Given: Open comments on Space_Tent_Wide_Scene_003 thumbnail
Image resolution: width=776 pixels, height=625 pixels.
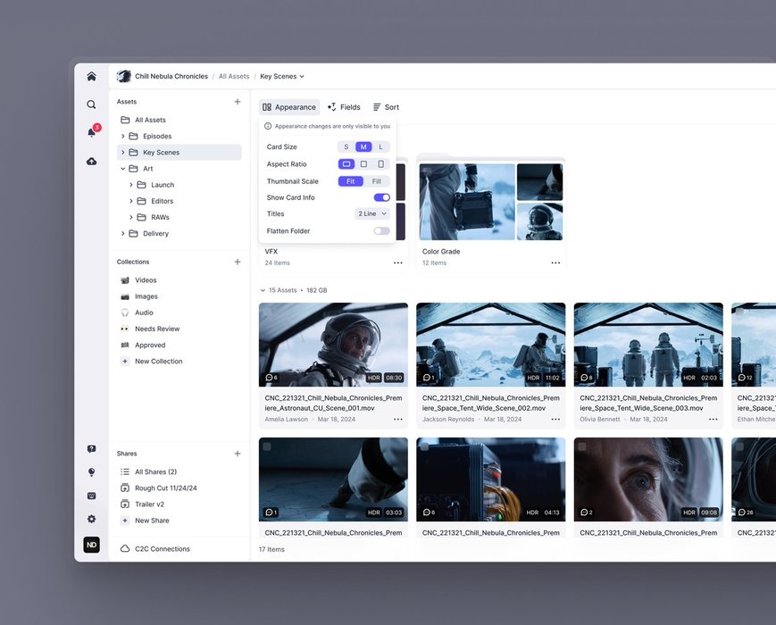Looking at the screenshot, I should [587, 378].
